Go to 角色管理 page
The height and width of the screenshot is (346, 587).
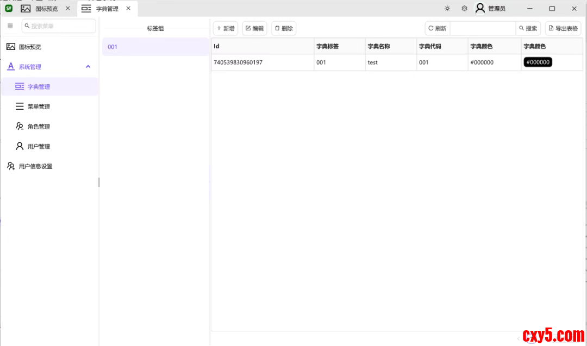pyautogui.click(x=39, y=127)
